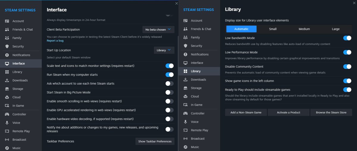
Task: Enable smooth scrolling in web views
Action: click(170, 101)
